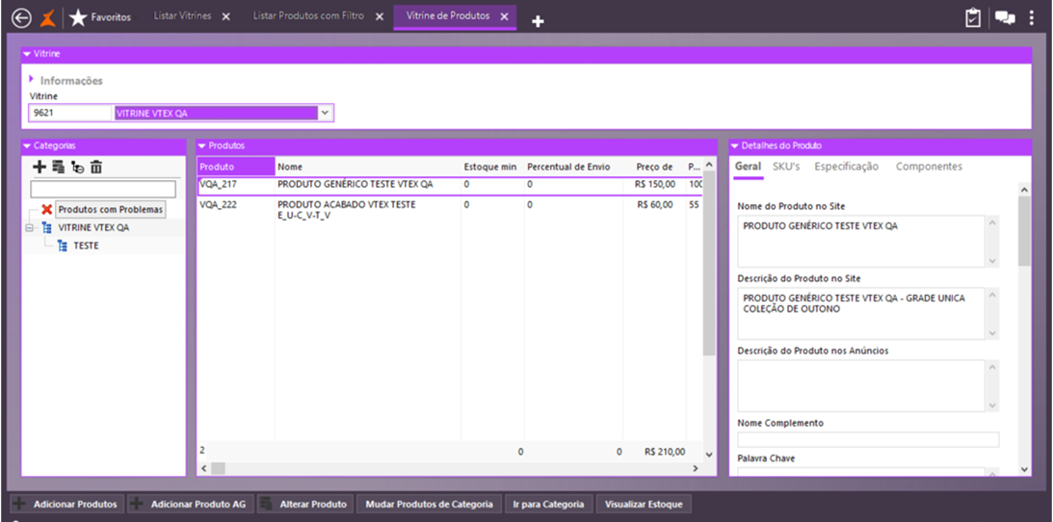
Task: Click Visualizar Estoque button
Action: click(x=644, y=505)
